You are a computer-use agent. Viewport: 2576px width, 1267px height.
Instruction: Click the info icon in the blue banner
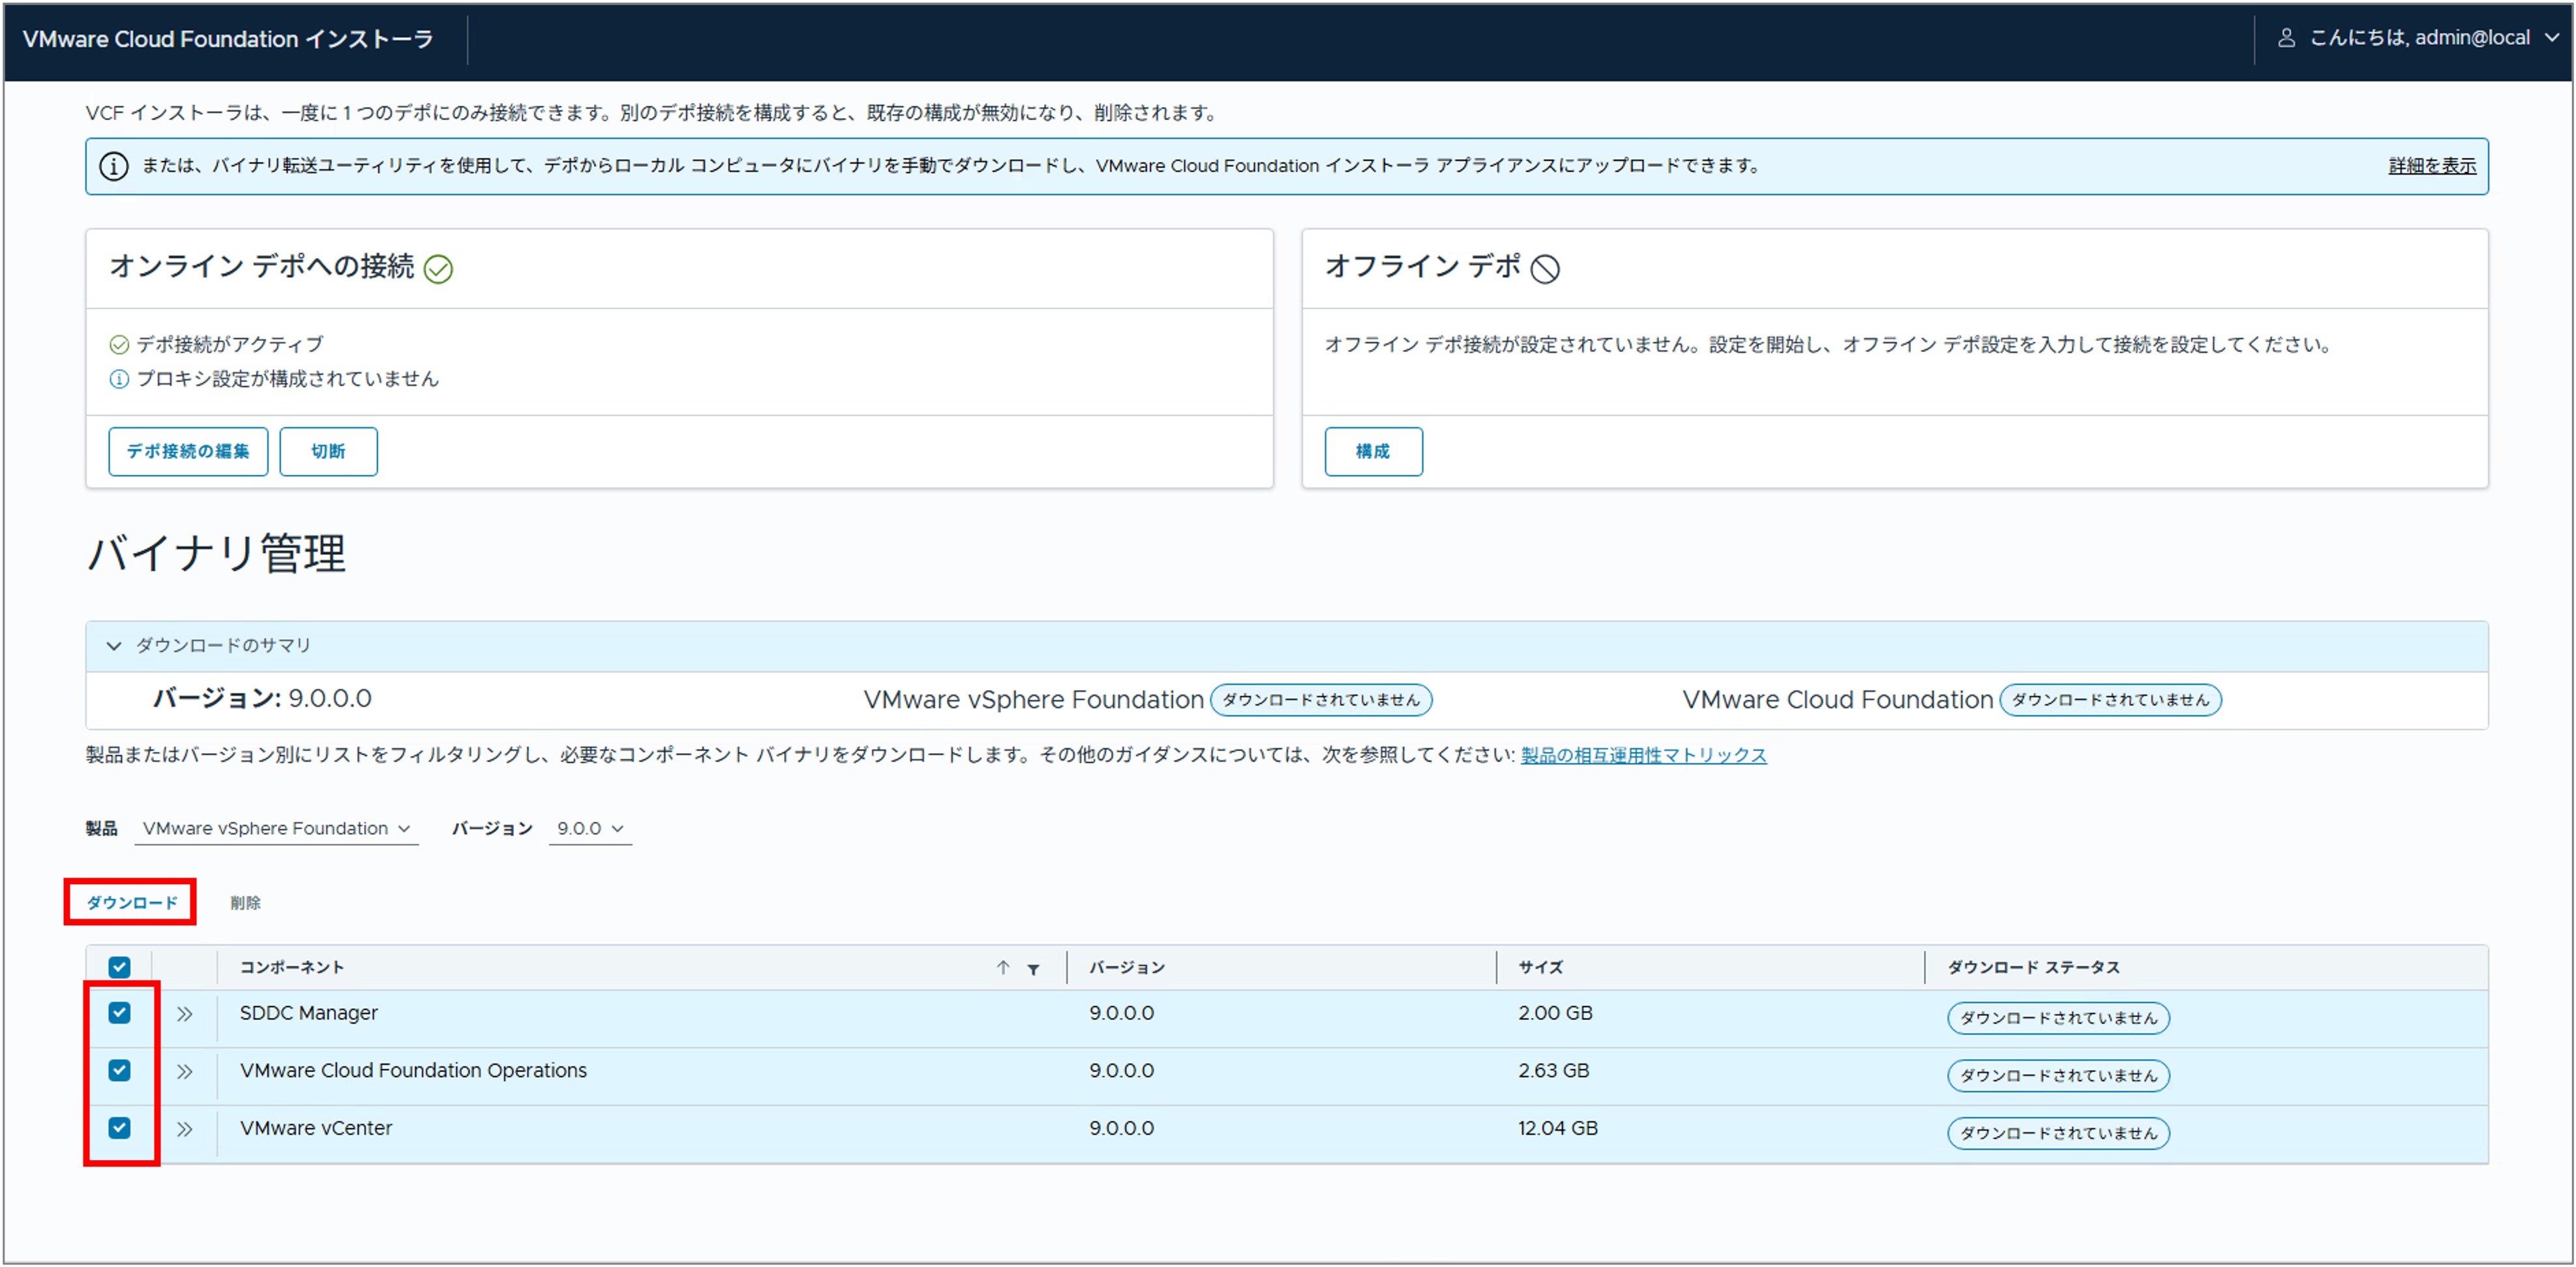(x=114, y=166)
